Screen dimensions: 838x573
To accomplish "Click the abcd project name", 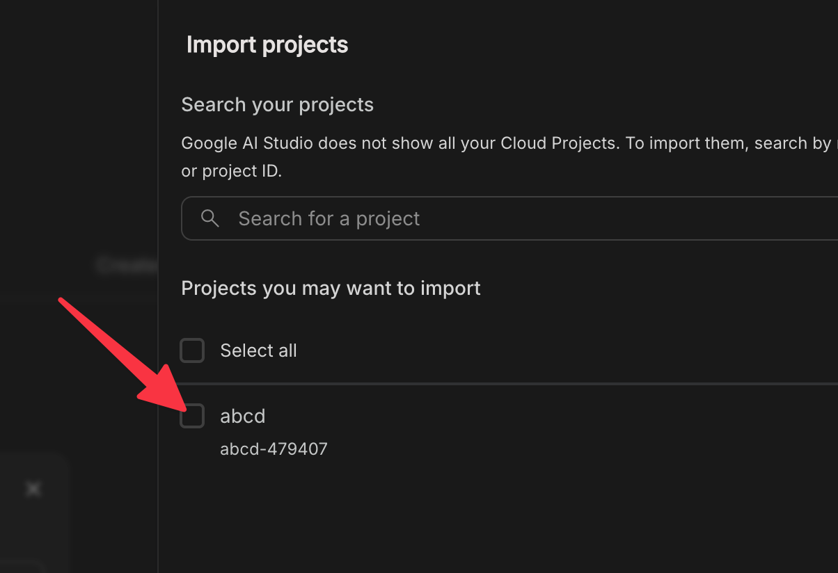I will [x=243, y=416].
